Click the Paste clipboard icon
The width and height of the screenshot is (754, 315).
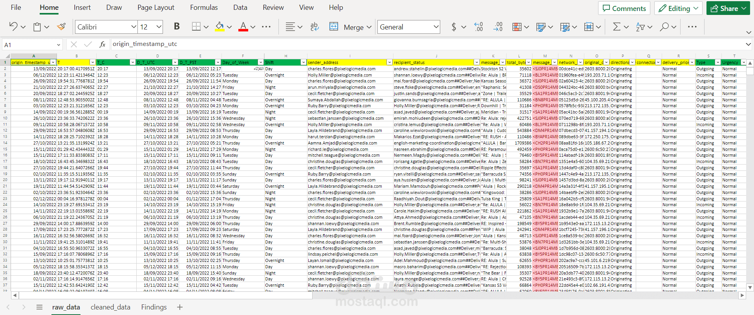(37, 27)
